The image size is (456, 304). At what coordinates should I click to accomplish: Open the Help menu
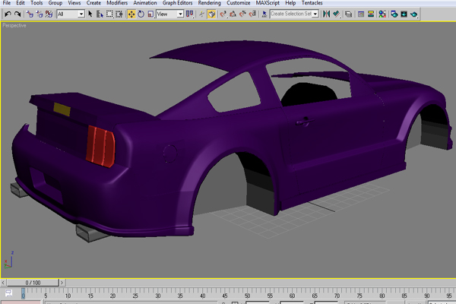(x=290, y=3)
